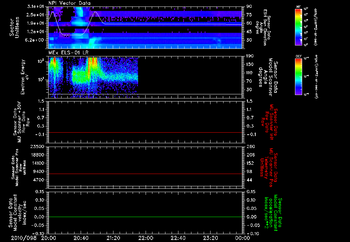Image resolution: width=350 pixels, height=242 pixels.
Task: Click the red line in the MU Scanner +30V panel
Action: pos(145,132)
